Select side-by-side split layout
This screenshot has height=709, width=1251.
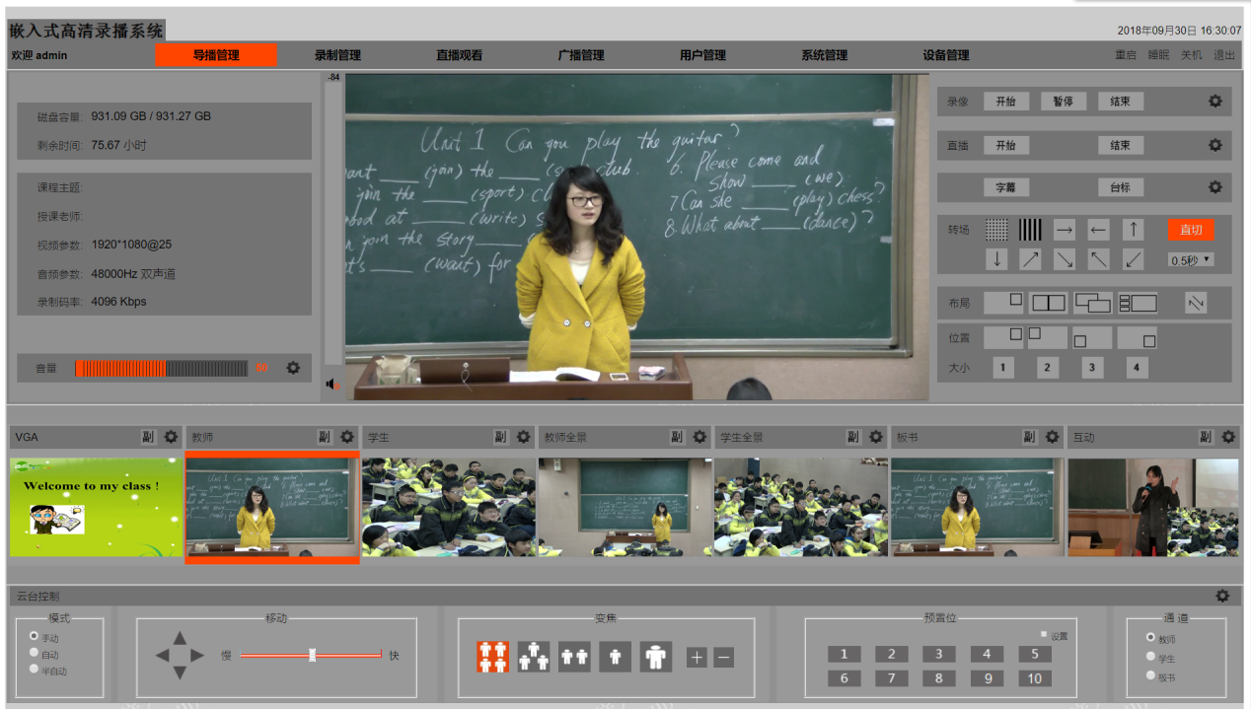(x=1048, y=303)
